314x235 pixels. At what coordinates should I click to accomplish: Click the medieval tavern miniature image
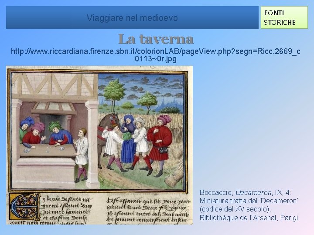click(99, 145)
